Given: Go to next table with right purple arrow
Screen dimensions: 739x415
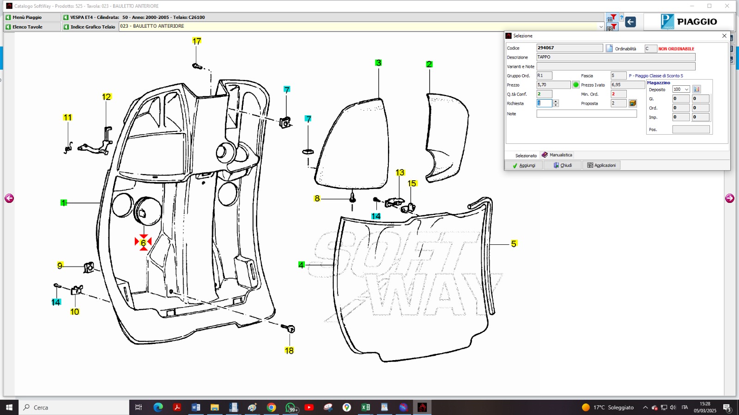Looking at the screenshot, I should click(730, 198).
